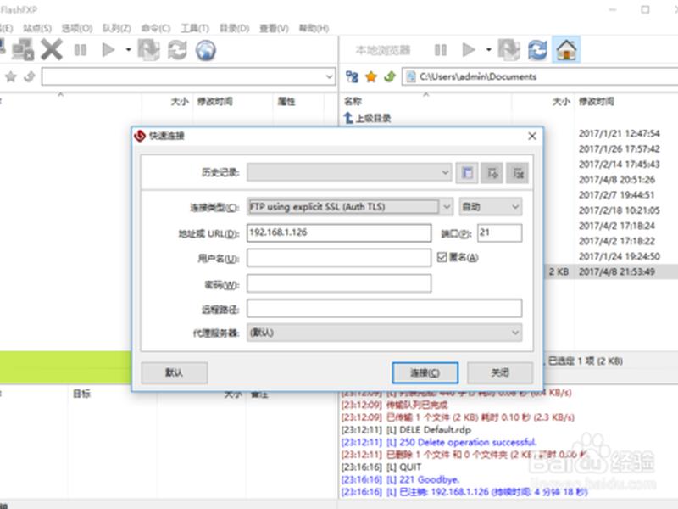Click the 用户名 username input field

click(x=339, y=258)
